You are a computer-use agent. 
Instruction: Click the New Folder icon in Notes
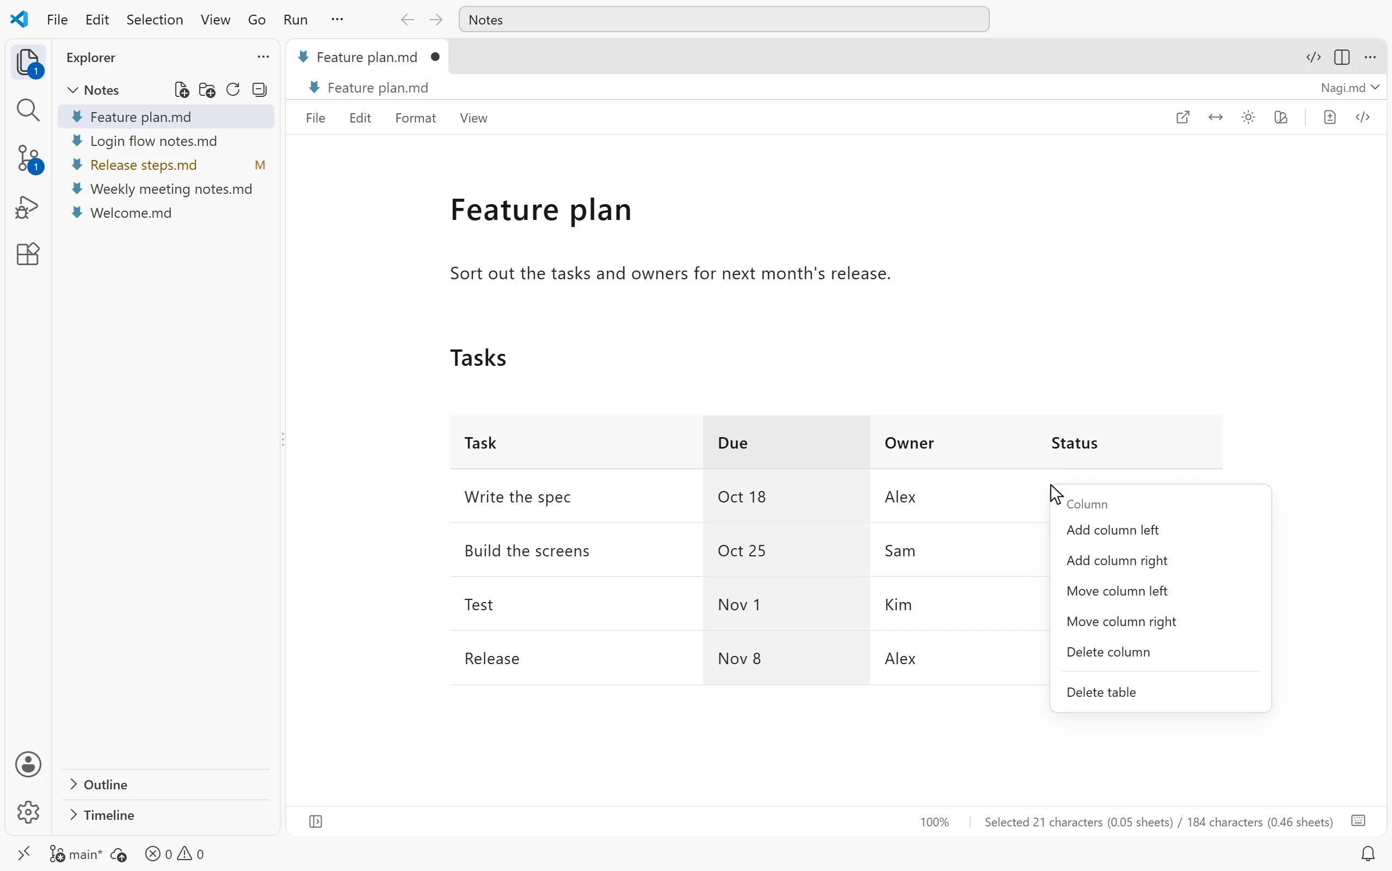[207, 90]
